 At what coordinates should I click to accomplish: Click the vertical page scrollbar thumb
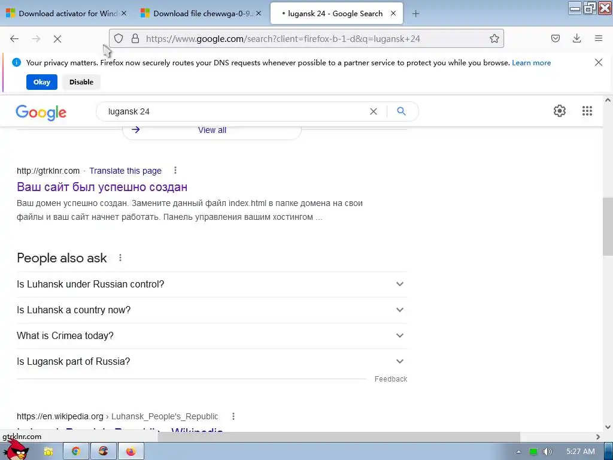click(x=608, y=226)
